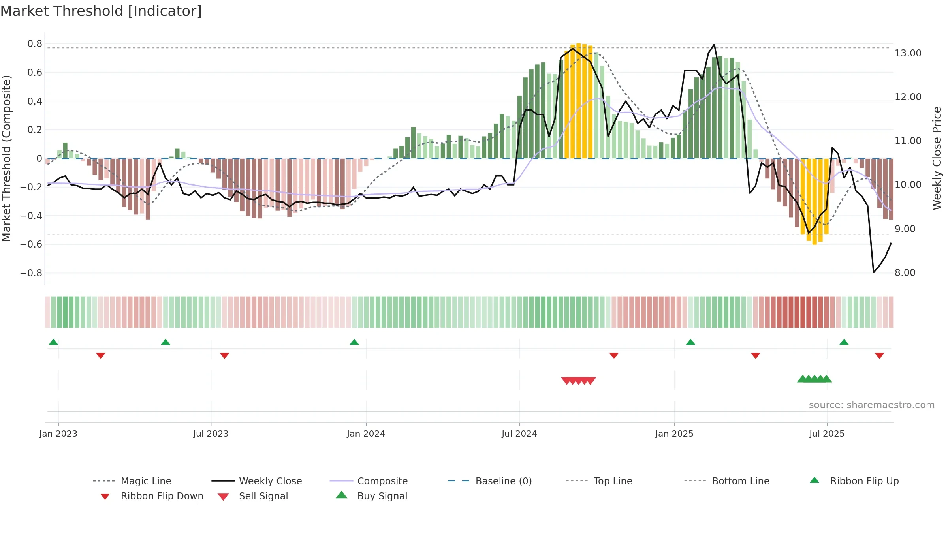Click the 0.2 left axis tick label
948x533 pixels.
35,129
